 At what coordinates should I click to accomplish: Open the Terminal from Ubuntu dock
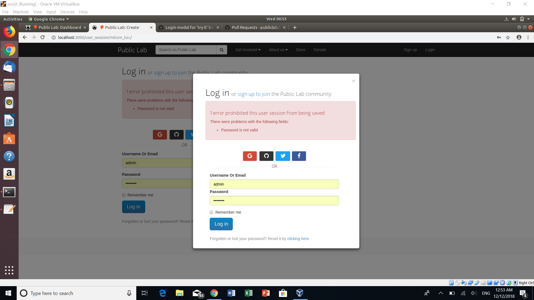coord(9,192)
